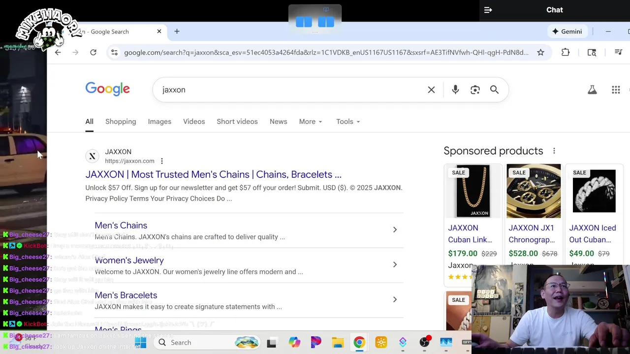The height and width of the screenshot is (354, 630).
Task: Click the JAXXON Cuban Link product title
Action: (x=470, y=234)
